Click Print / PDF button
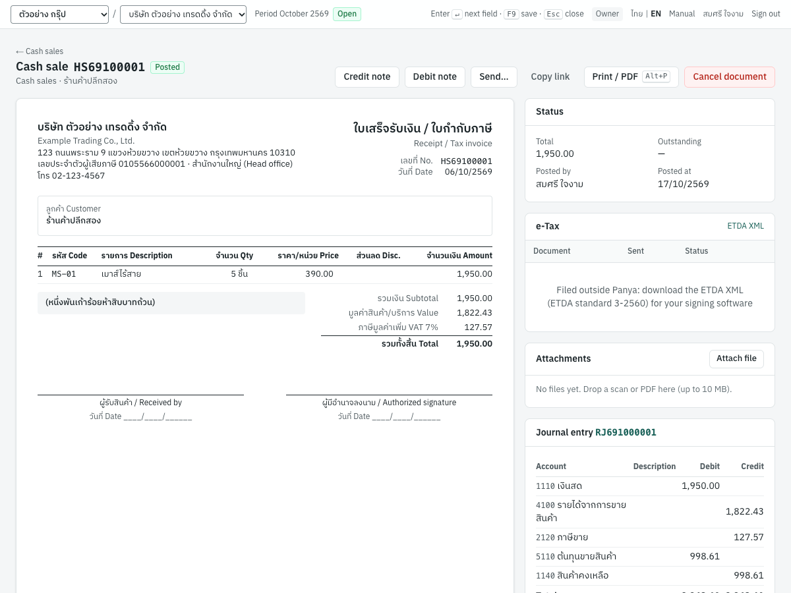 (x=631, y=77)
